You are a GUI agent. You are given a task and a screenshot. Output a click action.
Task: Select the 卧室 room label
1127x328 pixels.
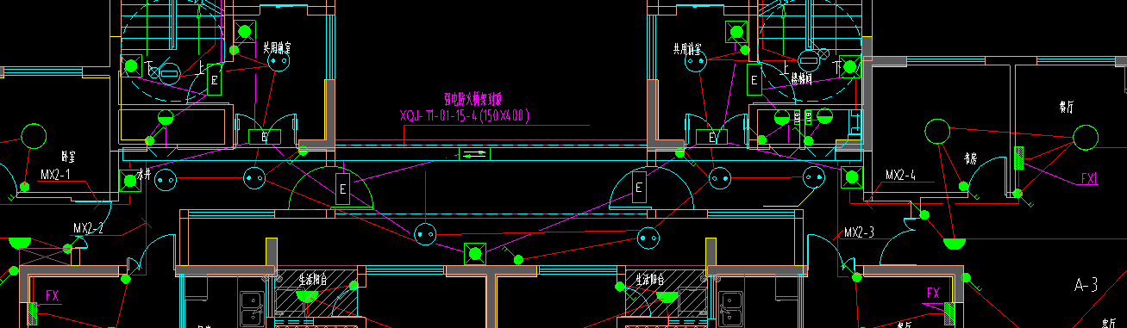coord(69,157)
